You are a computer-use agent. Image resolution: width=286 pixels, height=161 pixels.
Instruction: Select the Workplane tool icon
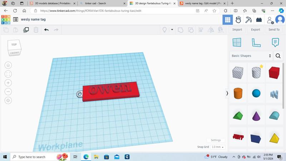click(237, 42)
